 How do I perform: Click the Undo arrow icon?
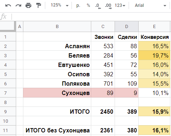tap(8, 5)
